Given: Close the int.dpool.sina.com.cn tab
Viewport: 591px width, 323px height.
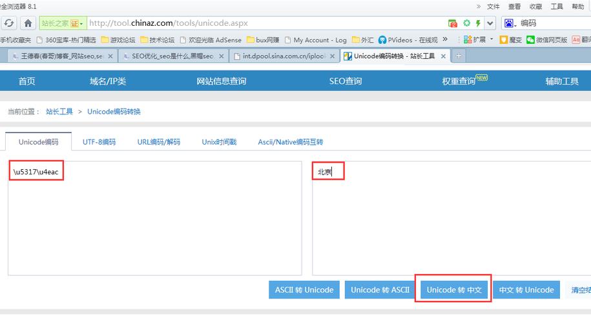Looking at the screenshot, I should 332,56.
